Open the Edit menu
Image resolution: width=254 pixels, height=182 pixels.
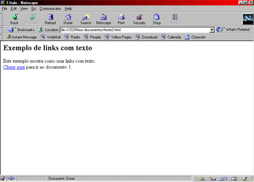(14, 9)
